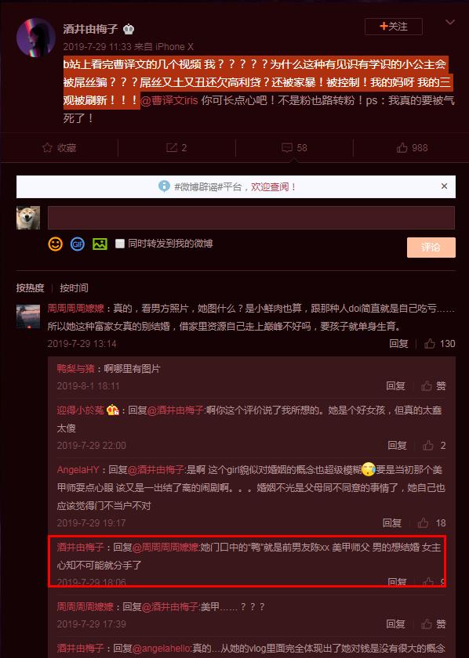Expand the post options chevron at top right
Viewport: 469px width, 658px height.
(449, 23)
